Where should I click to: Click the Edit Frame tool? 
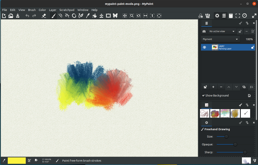(108, 16)
